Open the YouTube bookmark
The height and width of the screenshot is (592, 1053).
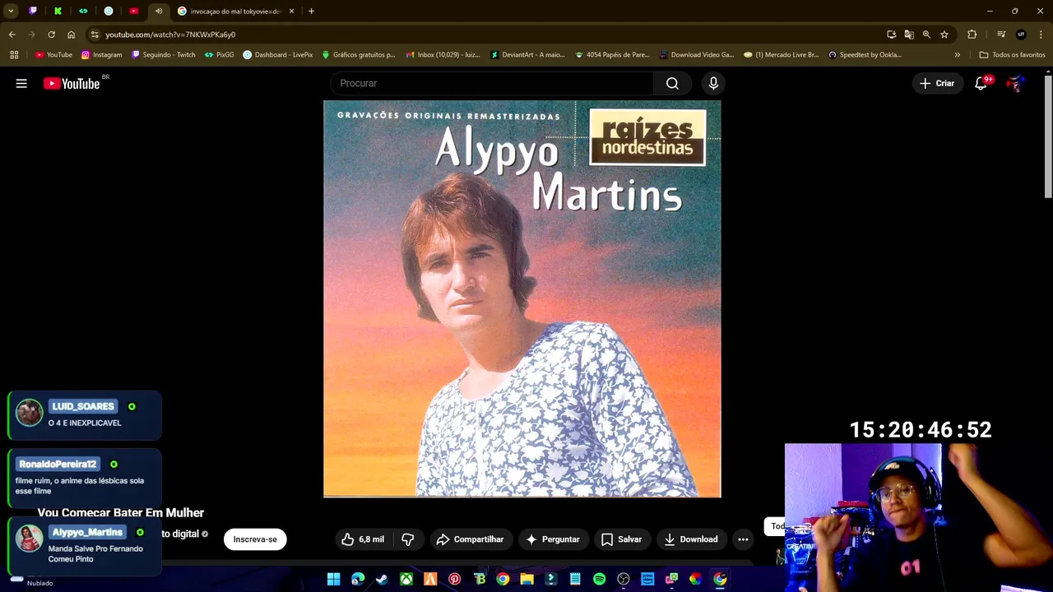53,55
